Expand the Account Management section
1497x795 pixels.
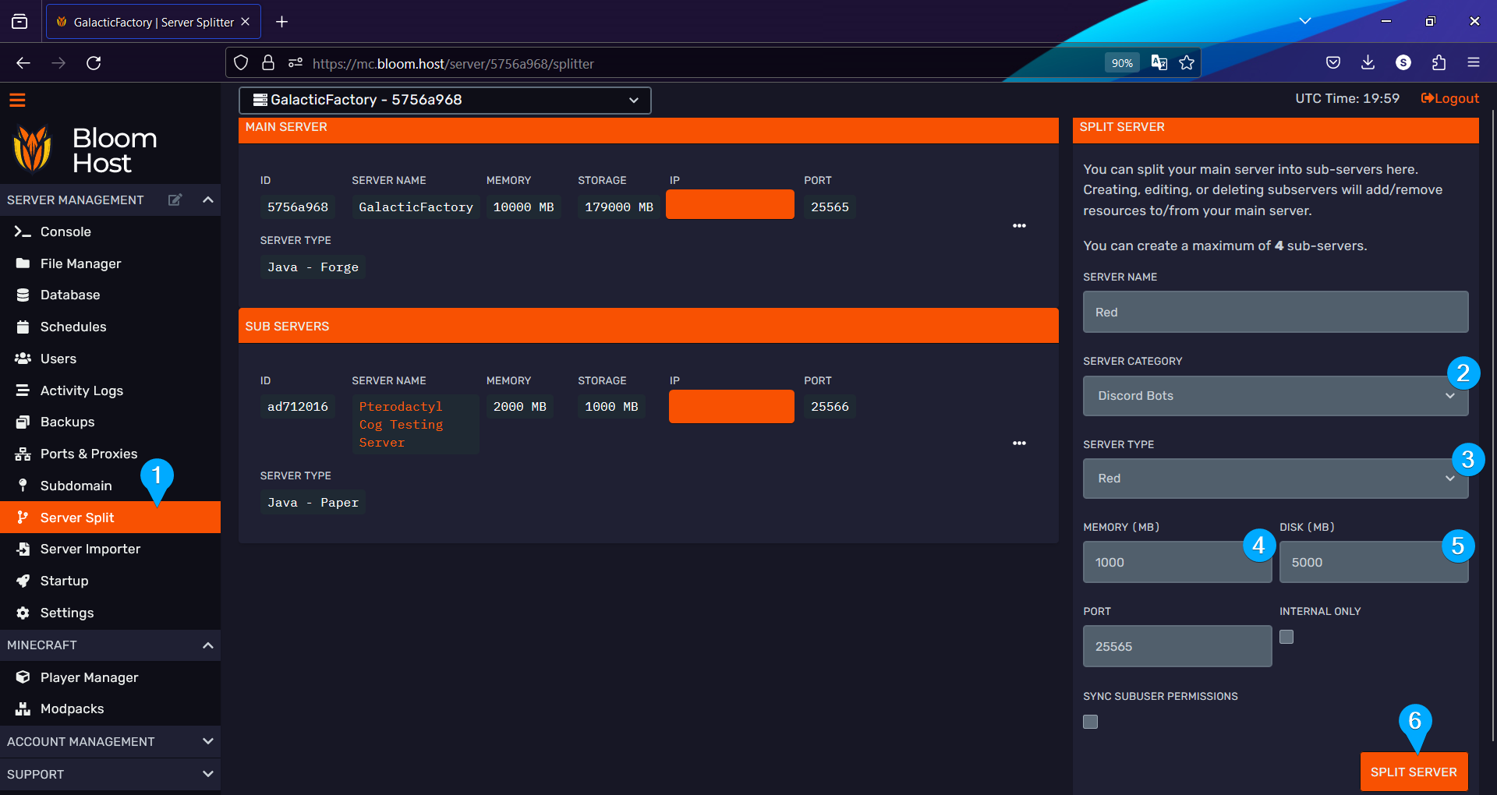[207, 741]
